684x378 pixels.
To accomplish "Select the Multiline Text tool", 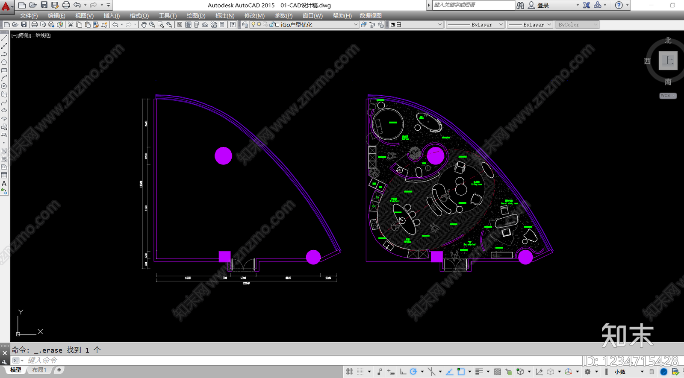I will click(4, 184).
